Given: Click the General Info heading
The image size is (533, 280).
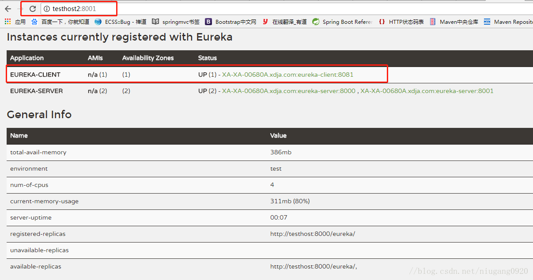Looking at the screenshot, I should pos(39,114).
